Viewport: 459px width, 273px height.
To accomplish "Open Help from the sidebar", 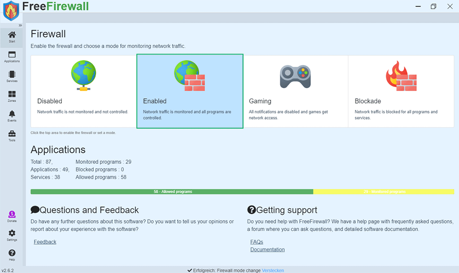I will point(12,254).
